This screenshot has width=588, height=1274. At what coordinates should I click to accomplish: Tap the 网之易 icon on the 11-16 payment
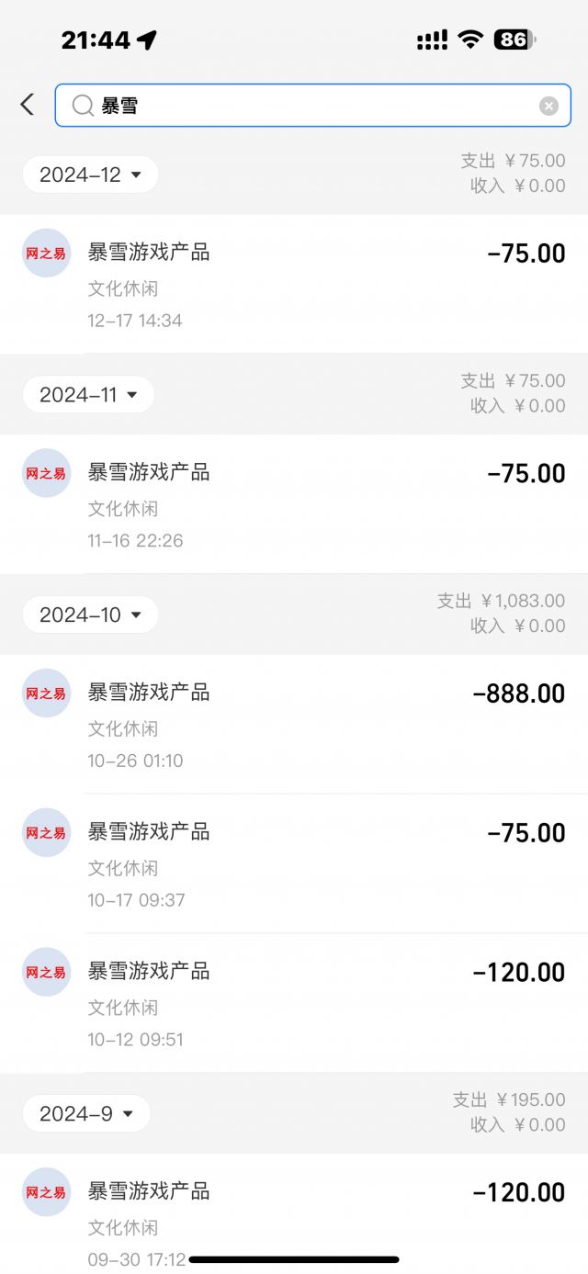click(45, 472)
